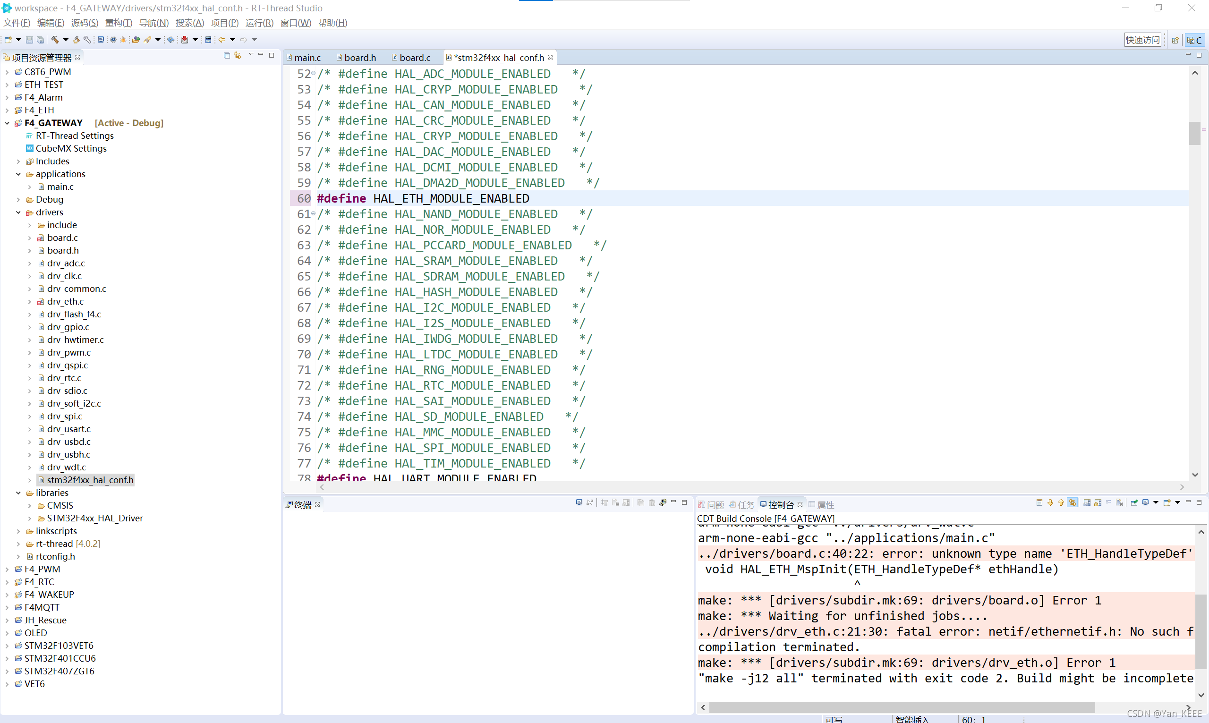Click the Save All toolbar icon
This screenshot has height=723, width=1209.
41,40
